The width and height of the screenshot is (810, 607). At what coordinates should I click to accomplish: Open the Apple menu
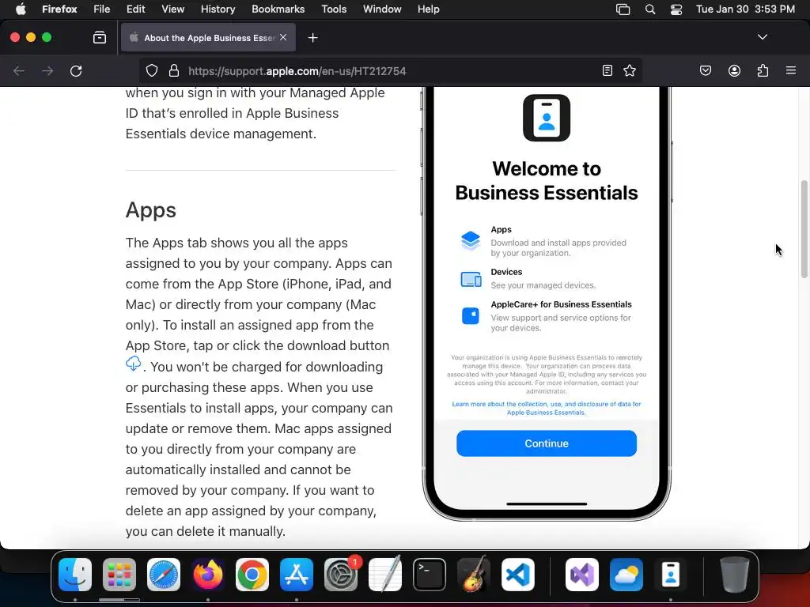(x=21, y=9)
